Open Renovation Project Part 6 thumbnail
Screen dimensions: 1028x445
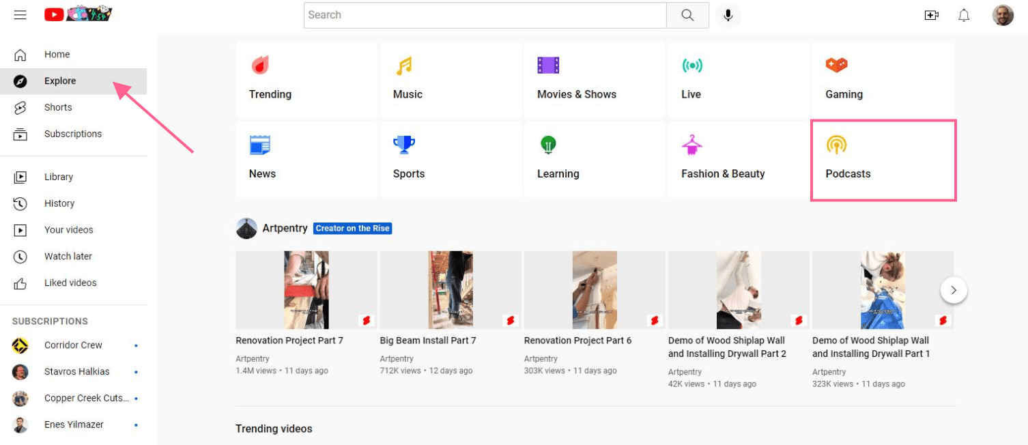(595, 290)
